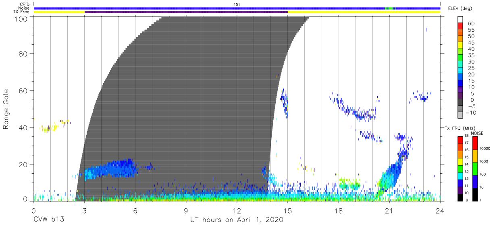
Task: Click the UT hours on April 1, 2020 label
Action: click(x=237, y=220)
